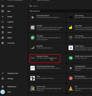Click the Notifications label text

(x=12, y=87)
